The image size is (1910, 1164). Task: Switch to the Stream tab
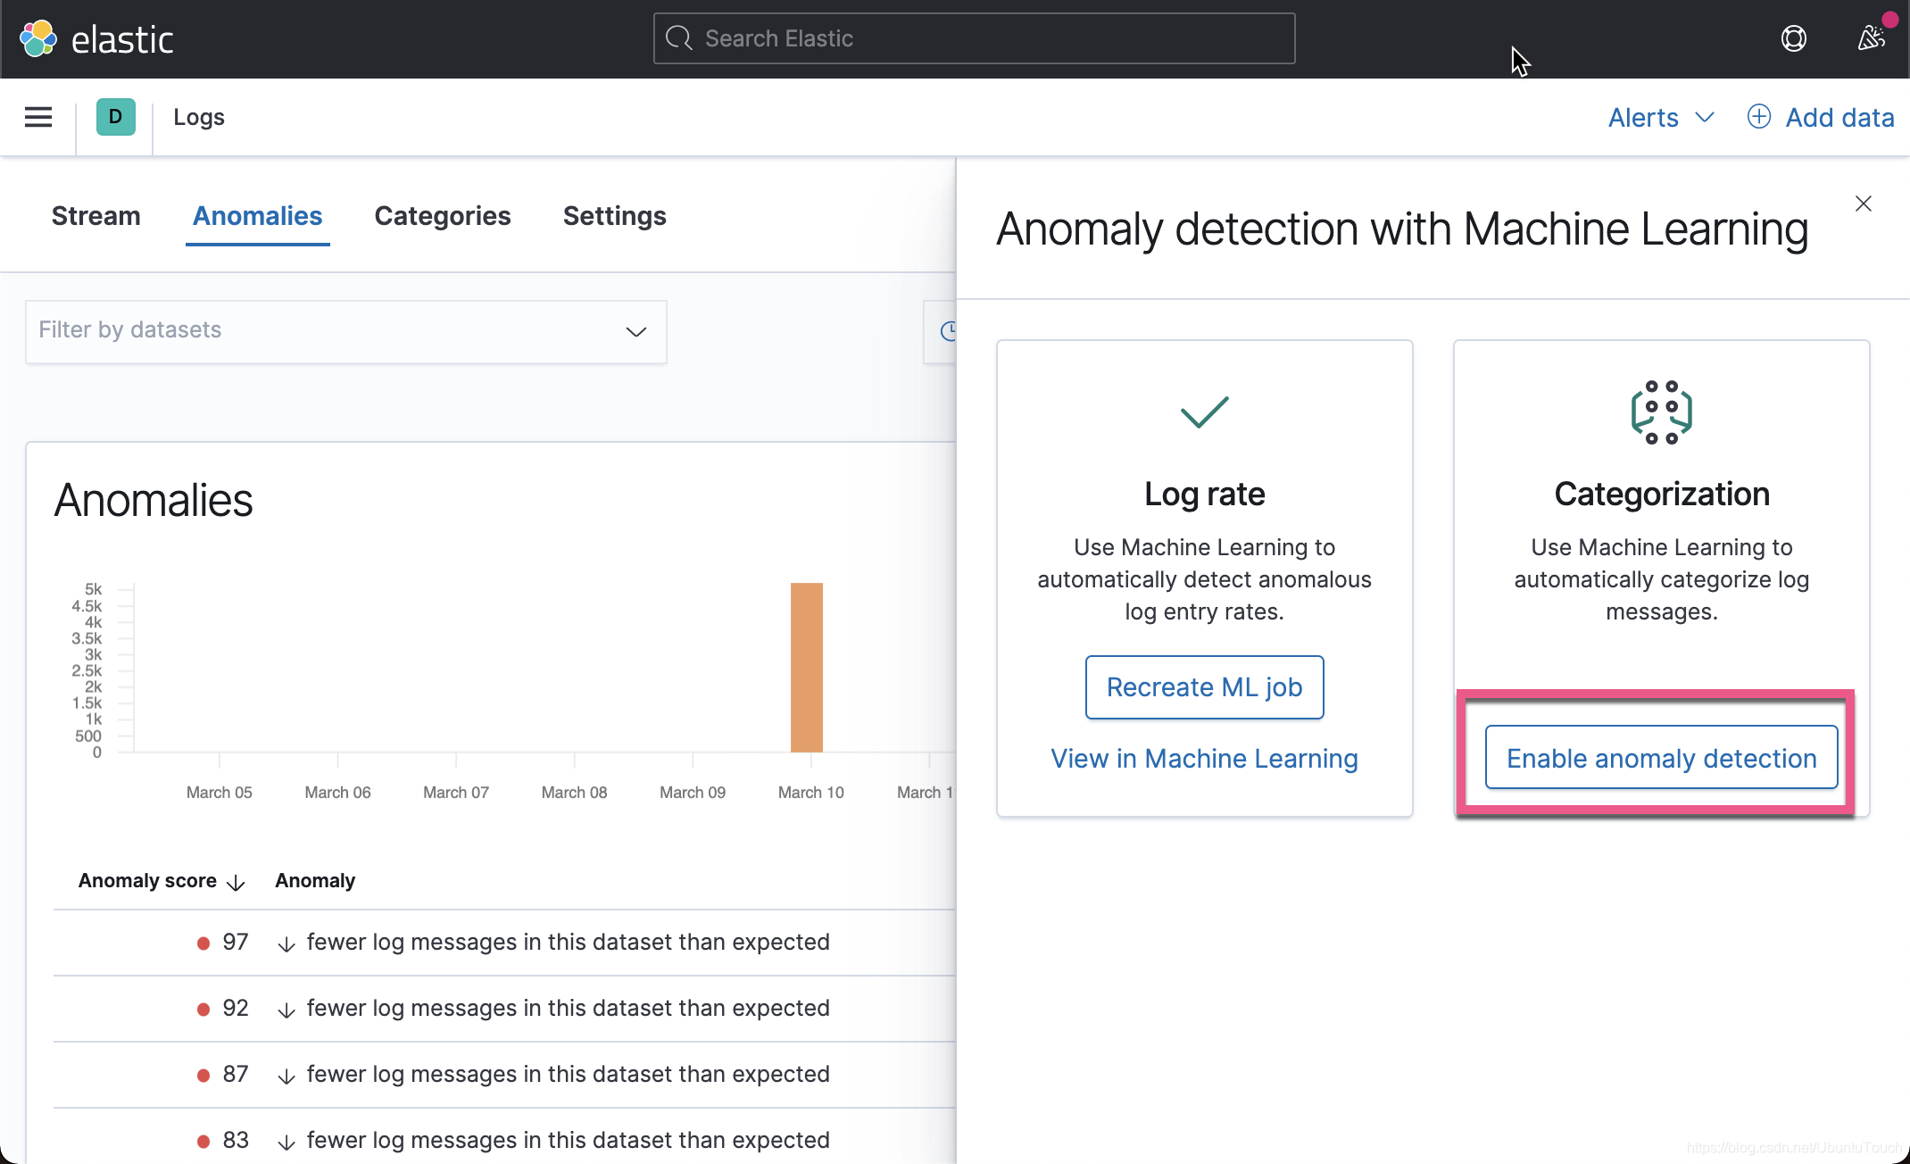point(95,216)
